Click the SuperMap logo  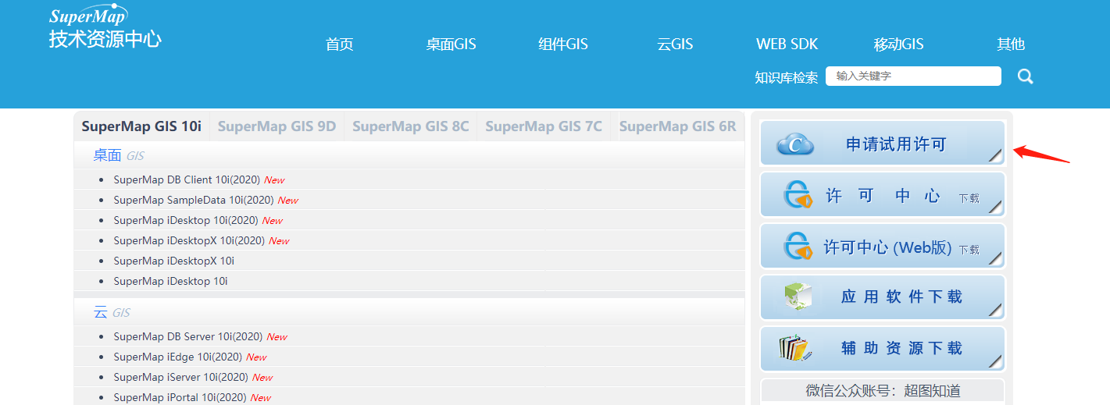[x=87, y=15]
